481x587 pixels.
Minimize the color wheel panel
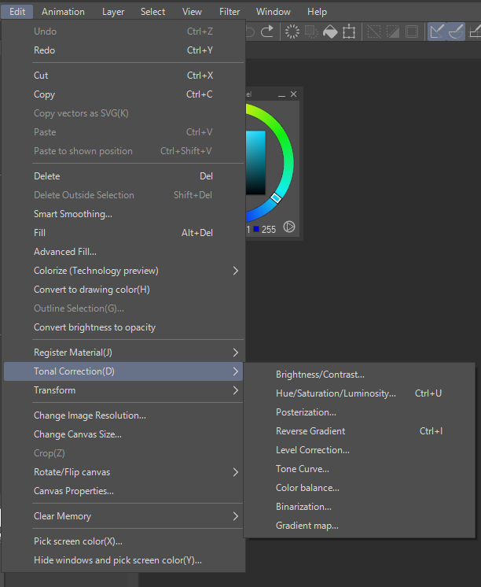coord(282,94)
